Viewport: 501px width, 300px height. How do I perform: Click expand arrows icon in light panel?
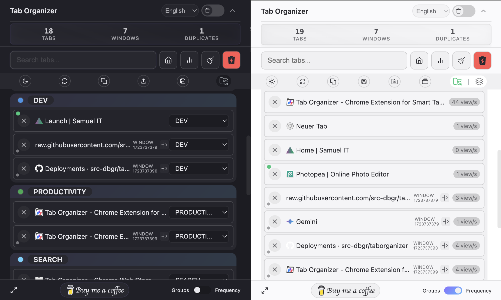click(265, 290)
